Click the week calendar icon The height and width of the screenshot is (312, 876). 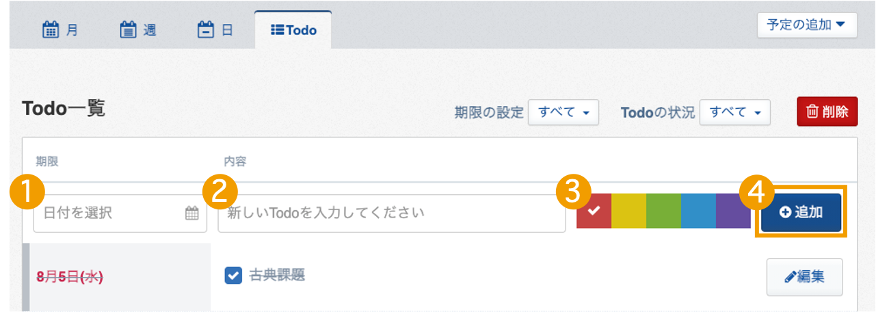pyautogui.click(x=129, y=30)
